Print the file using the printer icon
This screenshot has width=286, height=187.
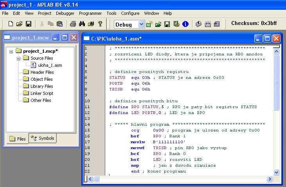click(x=73, y=24)
